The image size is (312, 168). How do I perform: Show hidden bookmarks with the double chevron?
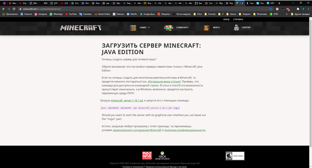287,14
